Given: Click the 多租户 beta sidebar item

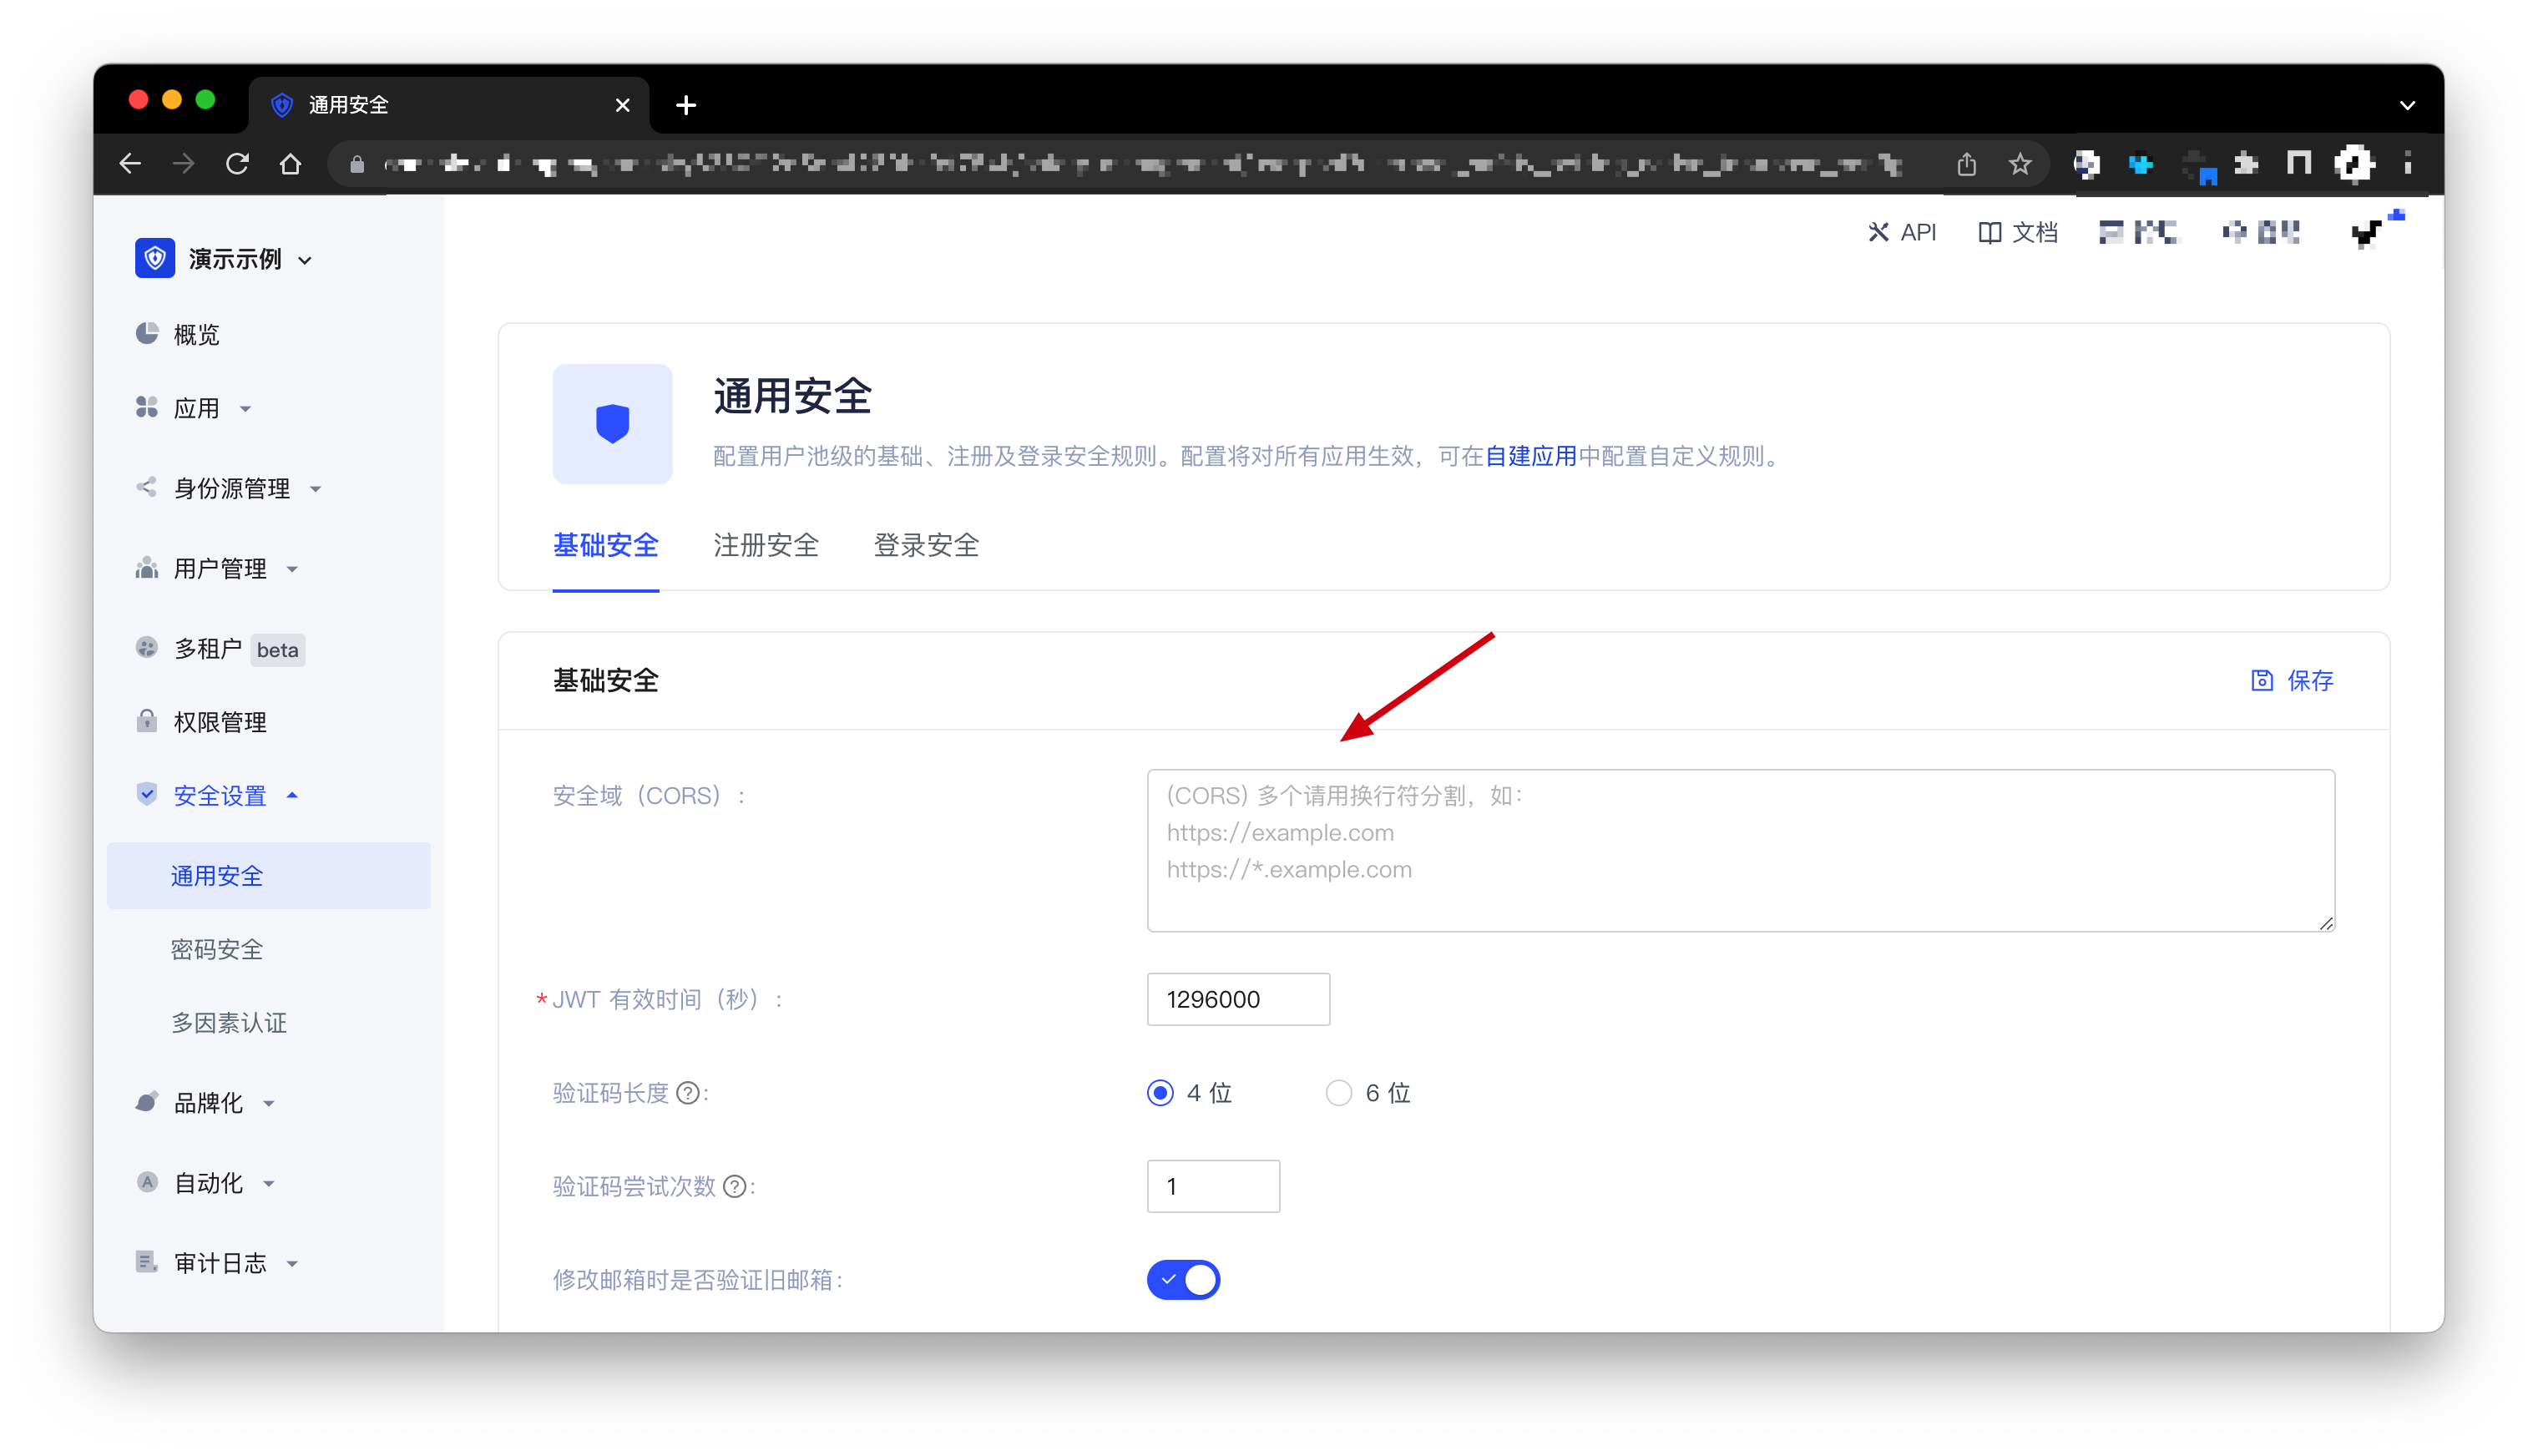Looking at the screenshot, I should click(x=219, y=649).
